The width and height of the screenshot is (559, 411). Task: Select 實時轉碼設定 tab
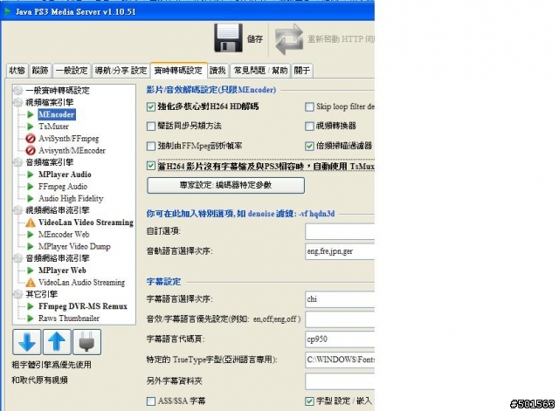tap(178, 70)
